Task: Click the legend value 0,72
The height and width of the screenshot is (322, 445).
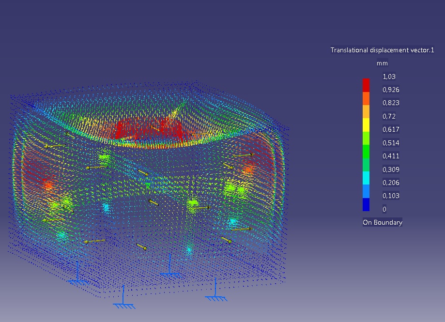Action: pos(389,116)
